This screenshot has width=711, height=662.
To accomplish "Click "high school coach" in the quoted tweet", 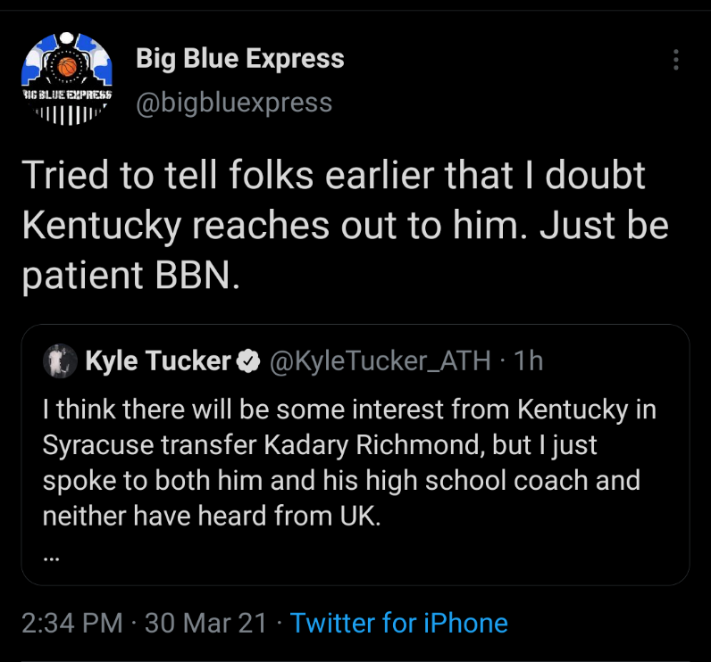I will coord(521,481).
